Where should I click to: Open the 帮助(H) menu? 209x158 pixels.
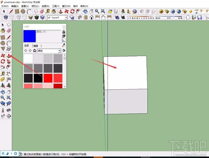coord(84,6)
